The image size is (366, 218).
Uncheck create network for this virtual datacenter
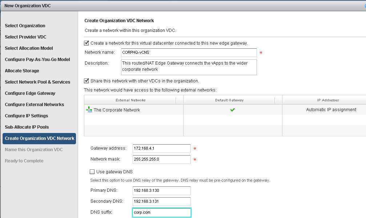coord(87,43)
